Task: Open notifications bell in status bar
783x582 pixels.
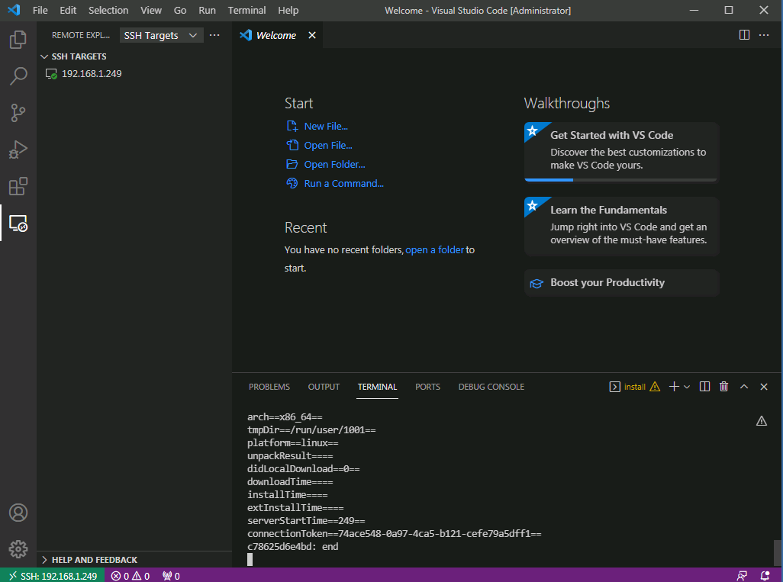Action: point(765,576)
